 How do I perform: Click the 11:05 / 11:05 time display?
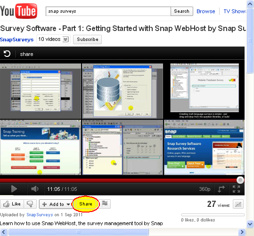(62, 189)
